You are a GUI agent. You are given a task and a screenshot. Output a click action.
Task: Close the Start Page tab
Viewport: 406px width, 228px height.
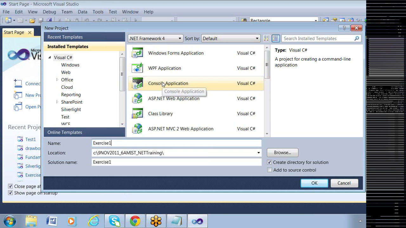coord(30,32)
